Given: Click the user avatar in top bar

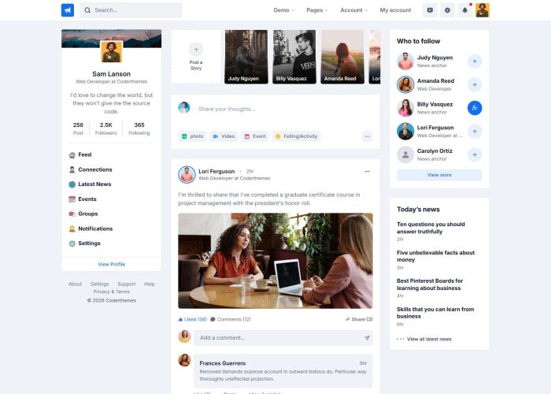Looking at the screenshot, I should [483, 10].
